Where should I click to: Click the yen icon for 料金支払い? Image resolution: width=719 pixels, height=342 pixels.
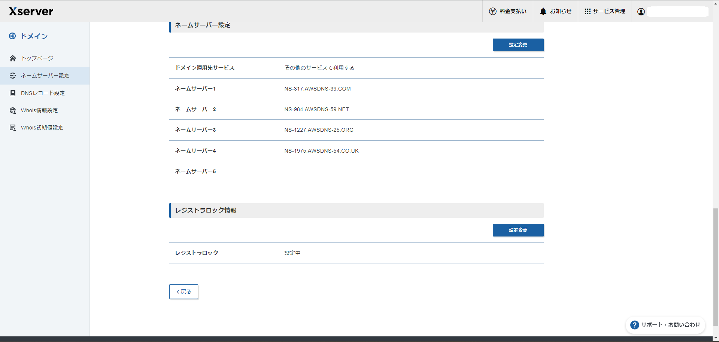(x=493, y=11)
